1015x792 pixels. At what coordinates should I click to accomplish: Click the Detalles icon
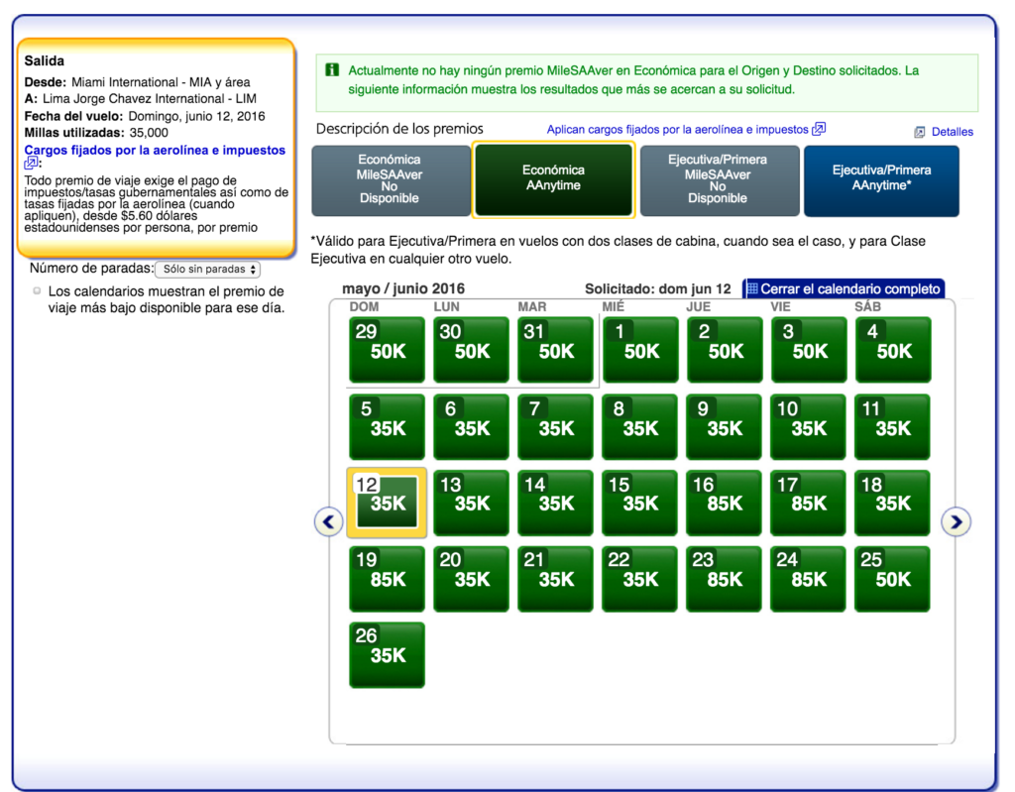pos(919,132)
